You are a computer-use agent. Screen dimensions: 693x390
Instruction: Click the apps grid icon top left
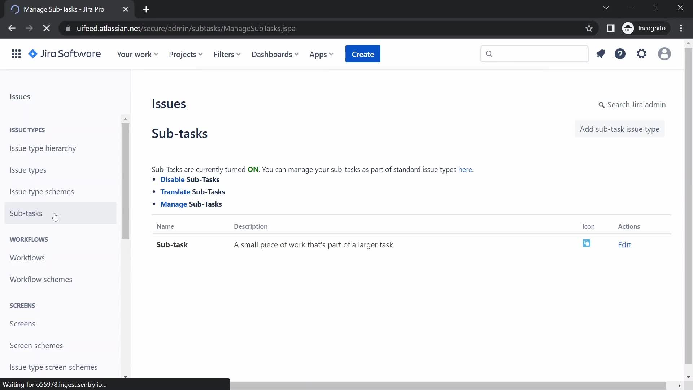(16, 54)
